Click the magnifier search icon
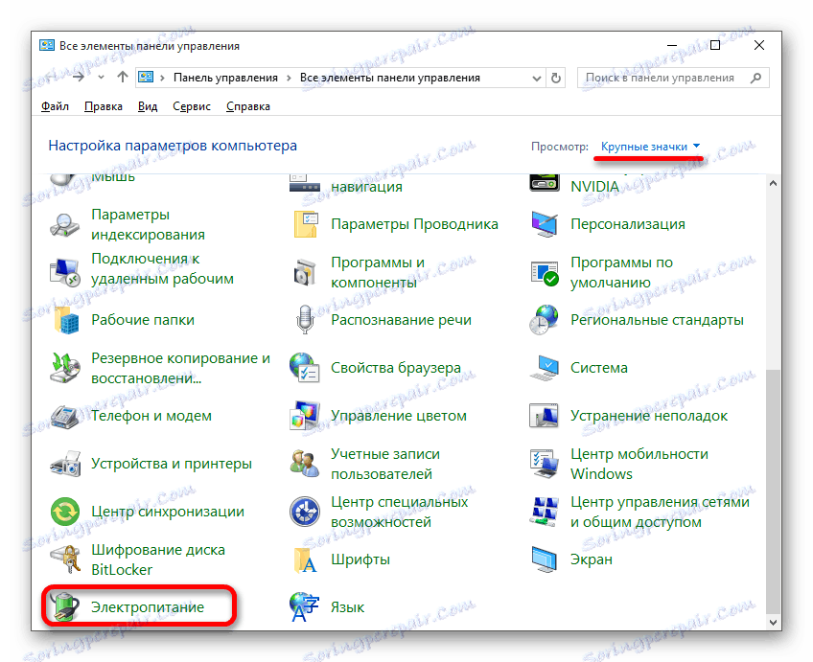The width and height of the screenshot is (813, 662). point(756,78)
